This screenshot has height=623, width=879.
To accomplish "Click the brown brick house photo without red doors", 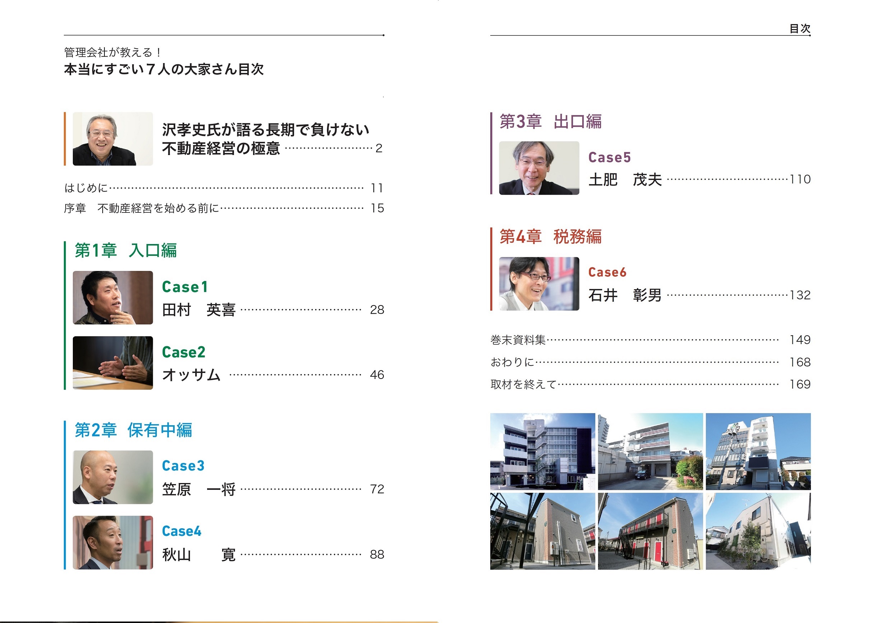I will pos(543,531).
